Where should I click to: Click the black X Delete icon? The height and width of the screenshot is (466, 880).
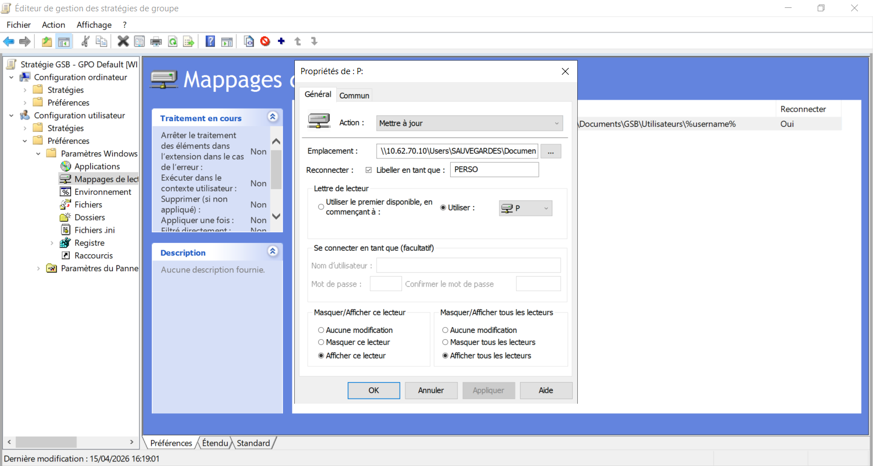click(x=123, y=41)
